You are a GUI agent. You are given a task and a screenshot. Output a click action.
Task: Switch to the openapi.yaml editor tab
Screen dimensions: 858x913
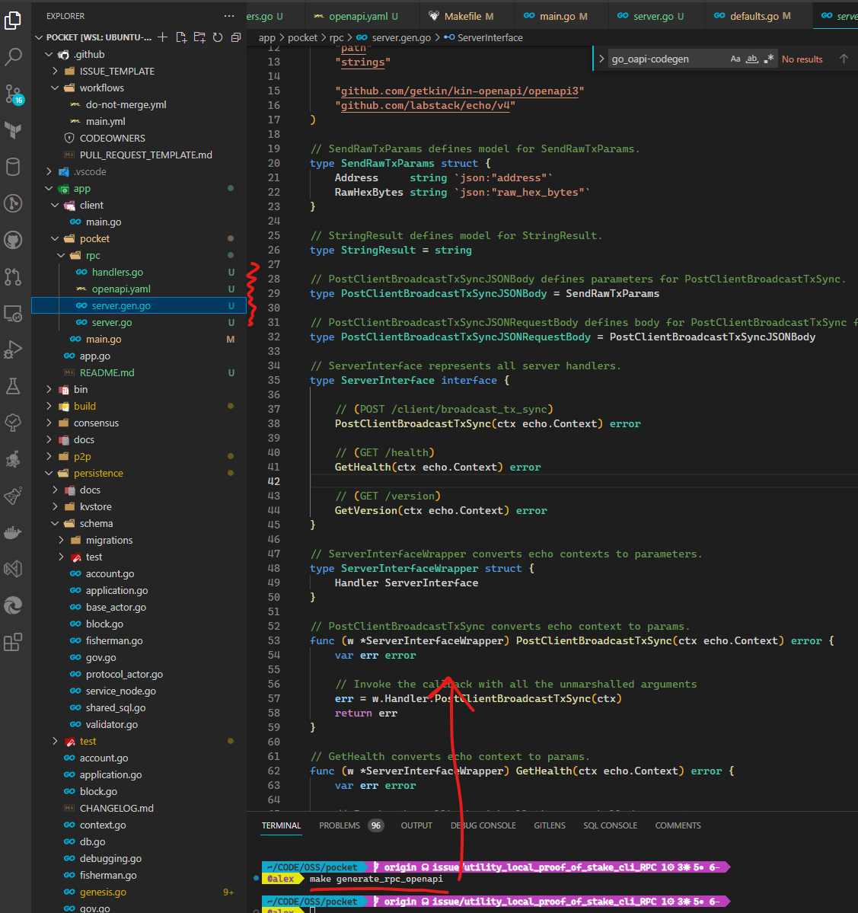coord(356,16)
